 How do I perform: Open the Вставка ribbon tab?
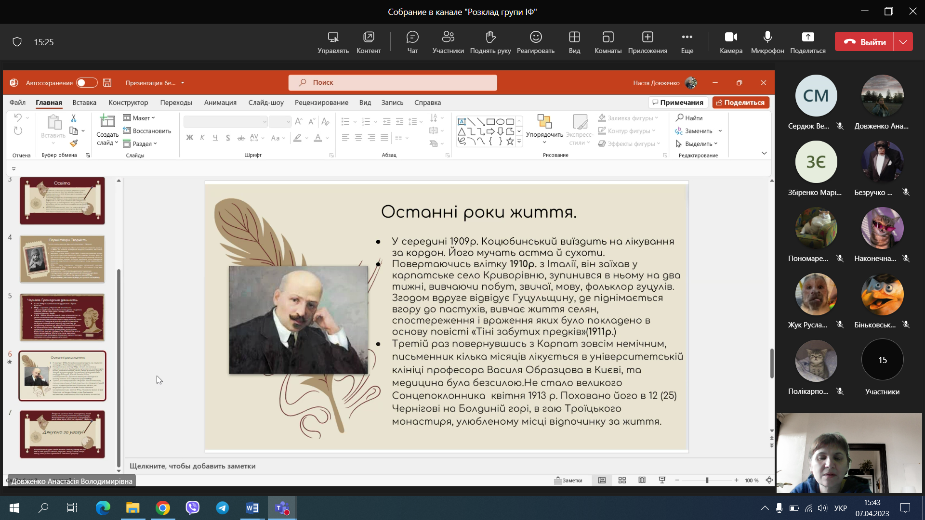coord(84,103)
